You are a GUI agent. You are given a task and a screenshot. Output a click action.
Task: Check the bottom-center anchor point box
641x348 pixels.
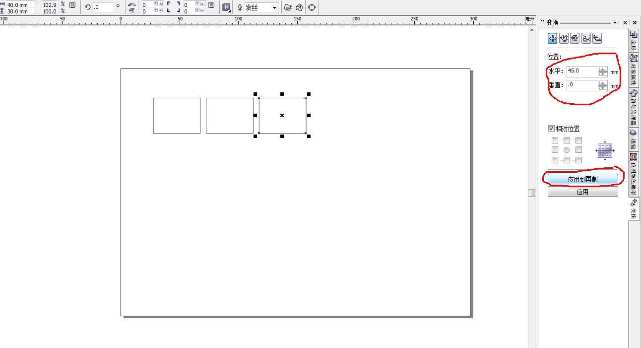(567, 160)
